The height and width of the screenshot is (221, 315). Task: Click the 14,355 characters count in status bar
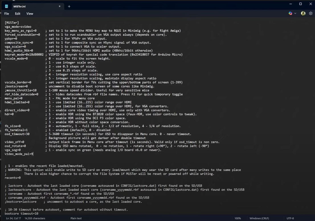[35, 218]
